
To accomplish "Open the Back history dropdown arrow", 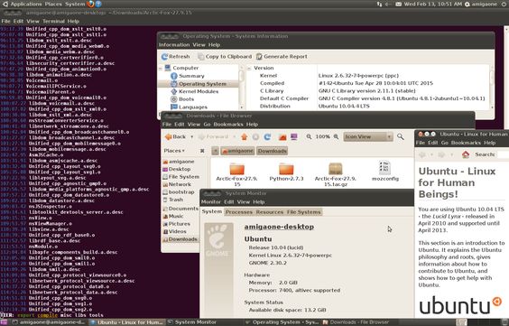I will (x=191, y=136).
